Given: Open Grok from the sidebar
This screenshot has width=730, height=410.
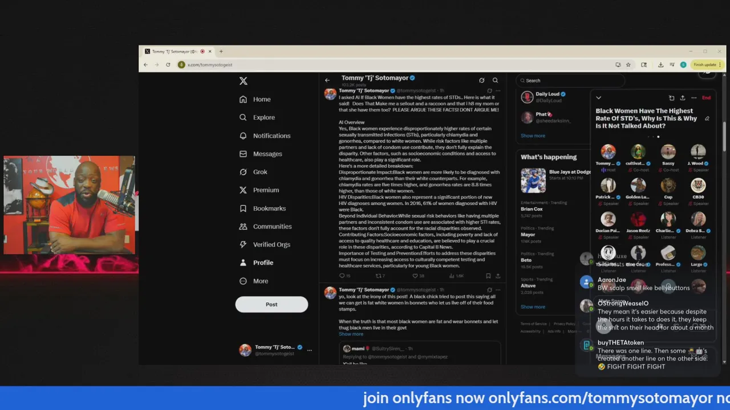Looking at the screenshot, I should [x=253, y=172].
